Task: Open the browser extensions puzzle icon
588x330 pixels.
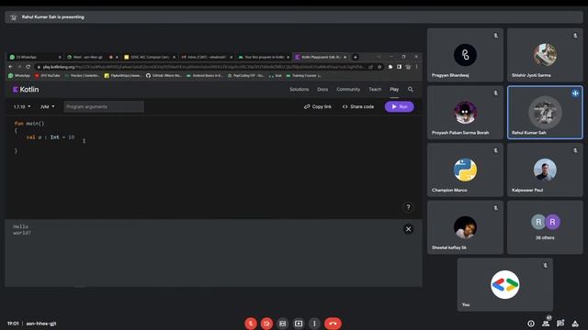Action: click(x=390, y=67)
